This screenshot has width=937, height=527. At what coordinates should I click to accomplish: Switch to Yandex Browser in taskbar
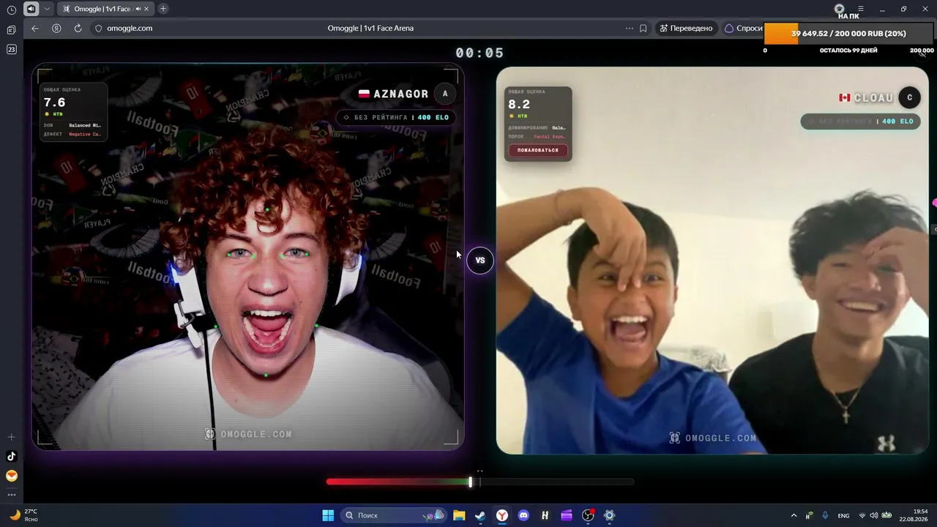[502, 515]
